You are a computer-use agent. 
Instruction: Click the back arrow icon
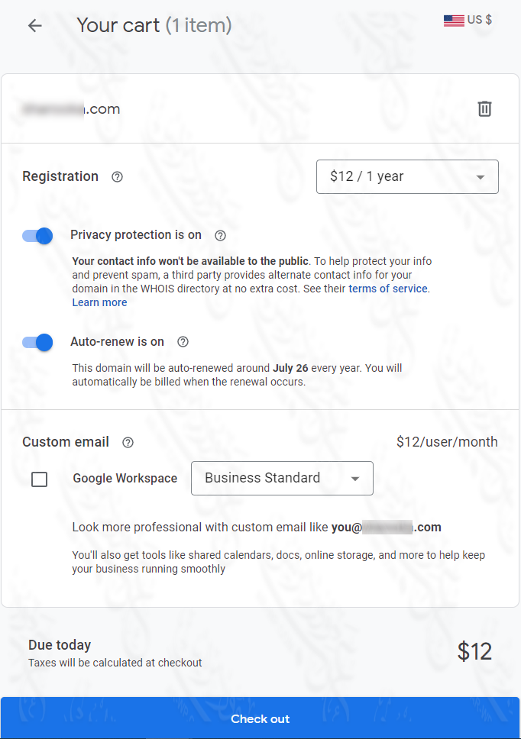(35, 26)
